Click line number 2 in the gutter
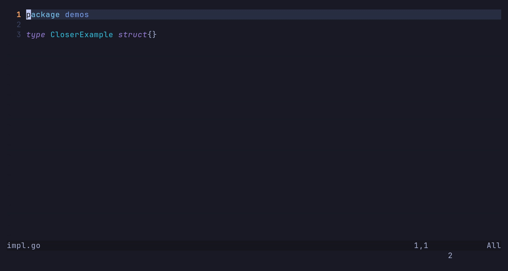The width and height of the screenshot is (508, 271). pyautogui.click(x=19, y=25)
